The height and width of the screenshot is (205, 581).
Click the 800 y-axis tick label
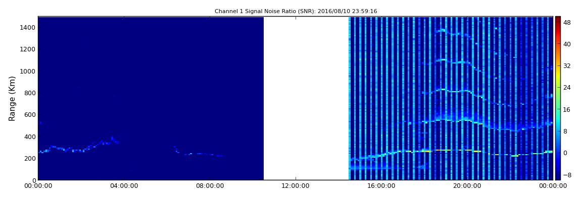(30, 93)
